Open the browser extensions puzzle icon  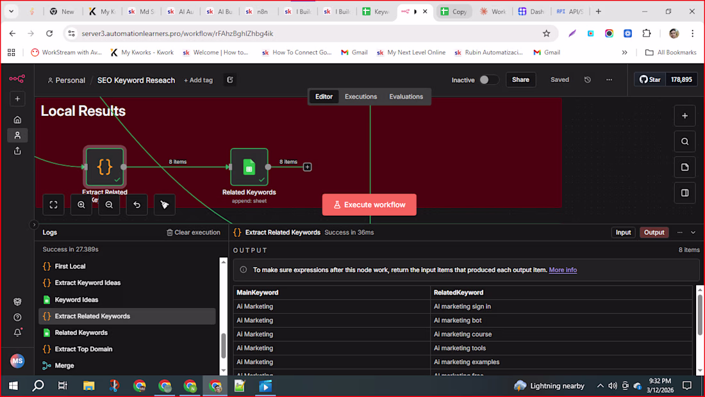pos(647,34)
